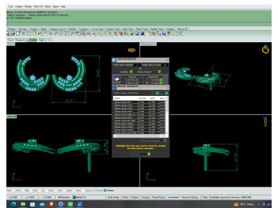
Task: Open File Explorer from the taskbar
Action: point(23,204)
